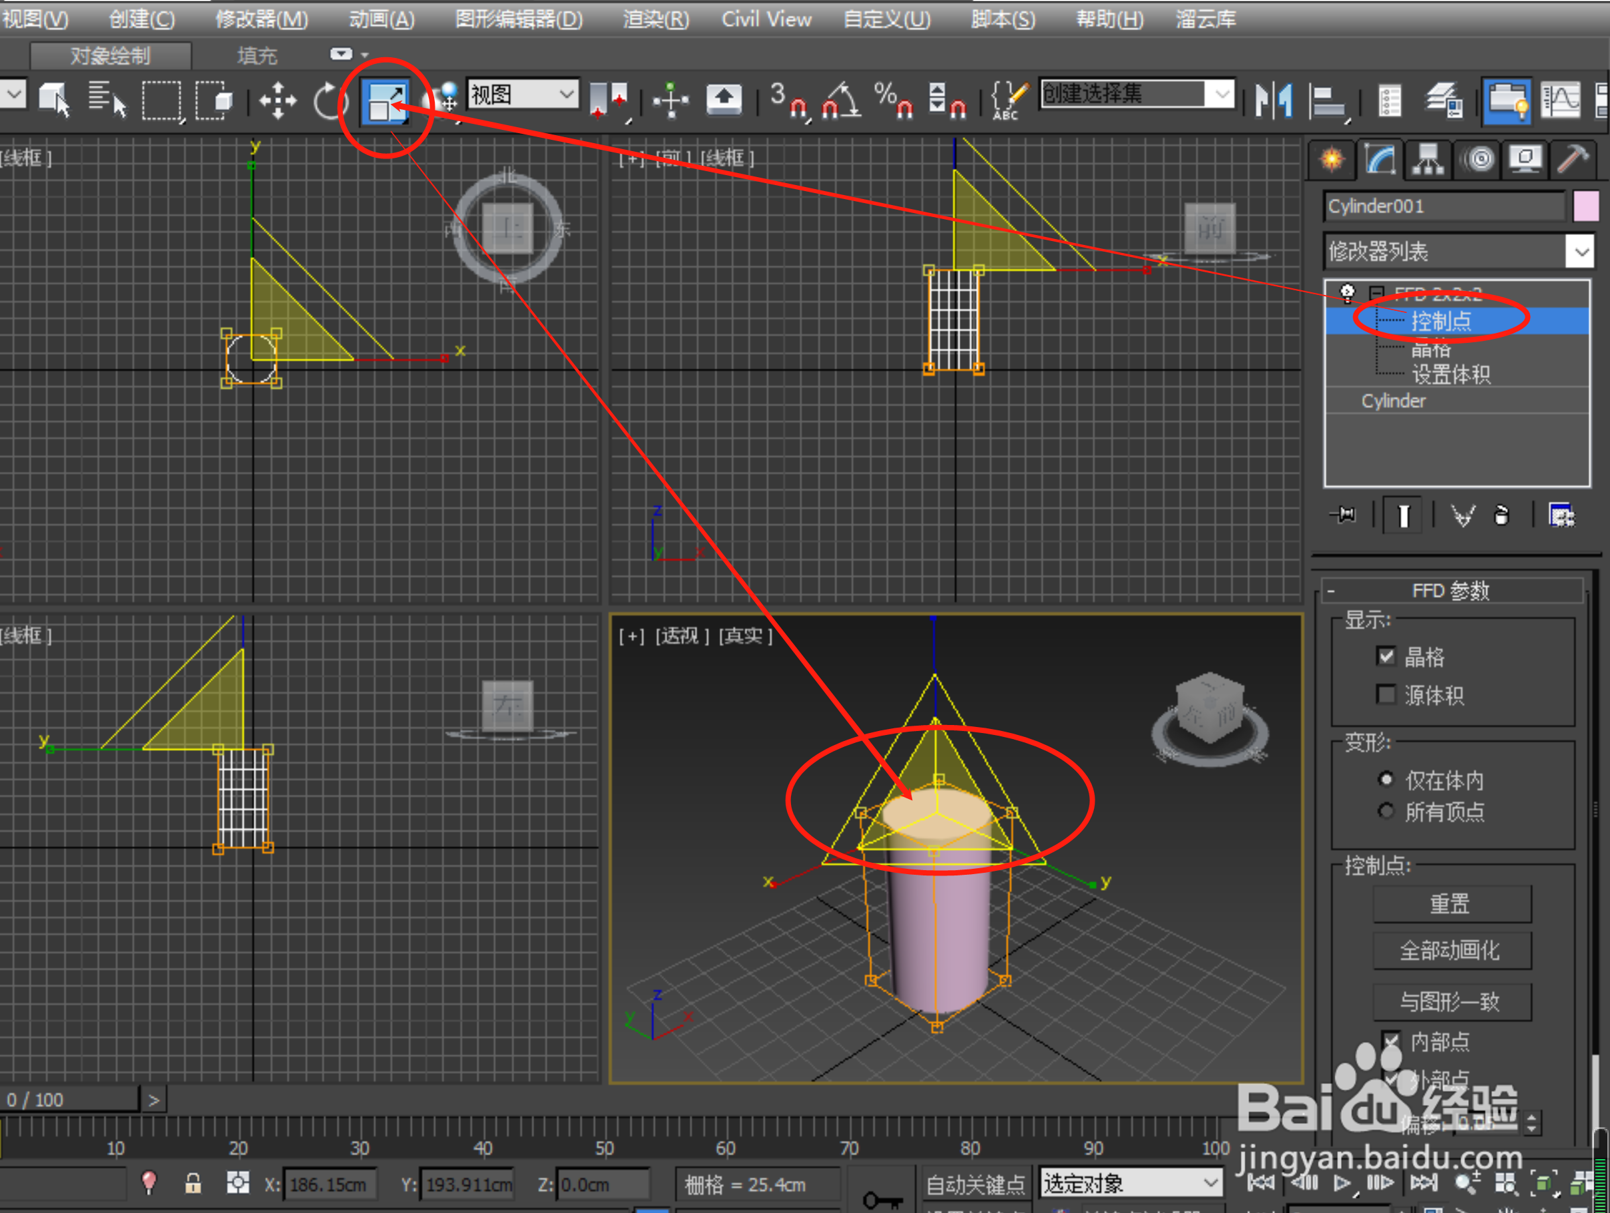
Task: Click the 重置 control point button
Action: (x=1451, y=903)
